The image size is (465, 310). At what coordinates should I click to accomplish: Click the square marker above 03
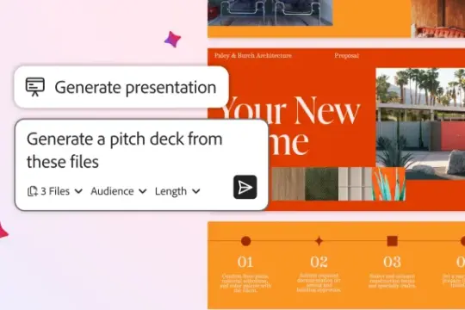393,241
